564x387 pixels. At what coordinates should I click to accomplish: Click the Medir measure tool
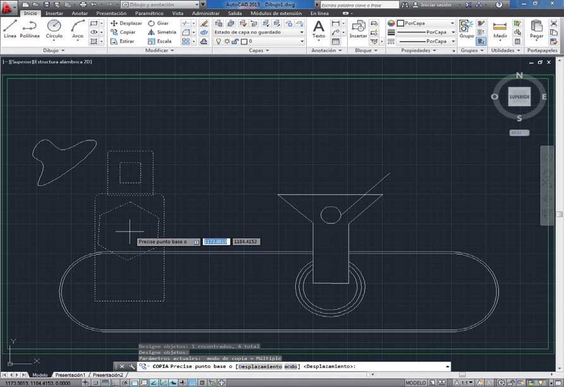tap(500, 30)
